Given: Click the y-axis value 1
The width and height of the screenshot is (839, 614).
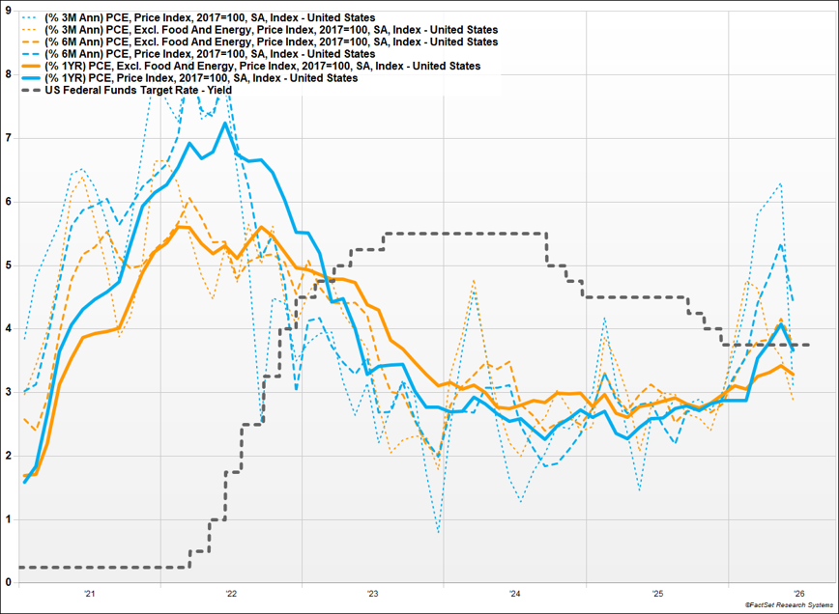Looking at the screenshot, I should click(x=8, y=519).
